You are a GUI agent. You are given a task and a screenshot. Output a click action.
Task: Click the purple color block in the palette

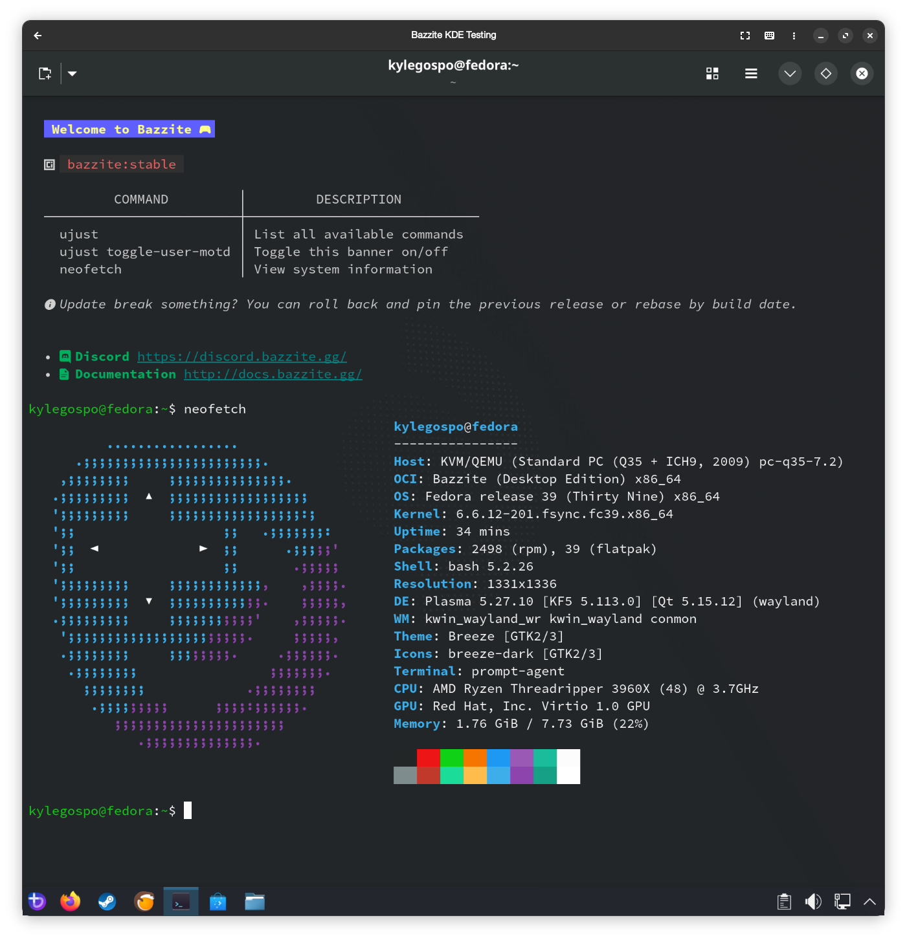pos(522,758)
